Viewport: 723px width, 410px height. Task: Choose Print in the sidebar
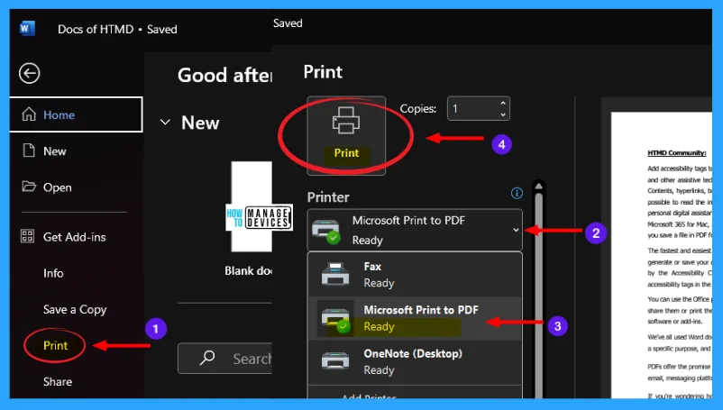click(55, 345)
